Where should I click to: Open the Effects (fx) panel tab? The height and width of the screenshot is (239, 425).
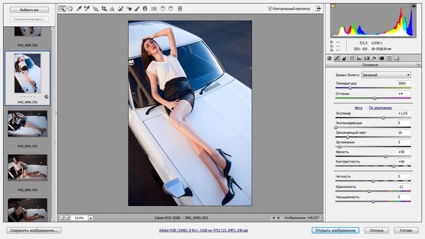coord(374,58)
